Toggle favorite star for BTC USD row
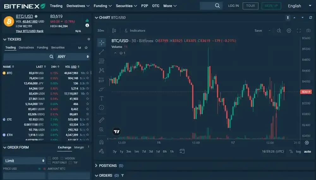The height and width of the screenshot is (180, 316). [88, 73]
